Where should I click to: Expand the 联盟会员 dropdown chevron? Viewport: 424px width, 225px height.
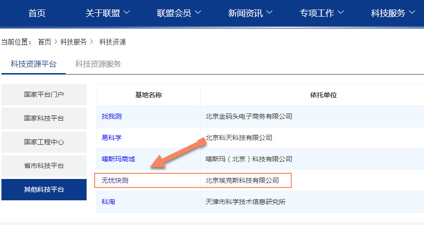(x=198, y=12)
